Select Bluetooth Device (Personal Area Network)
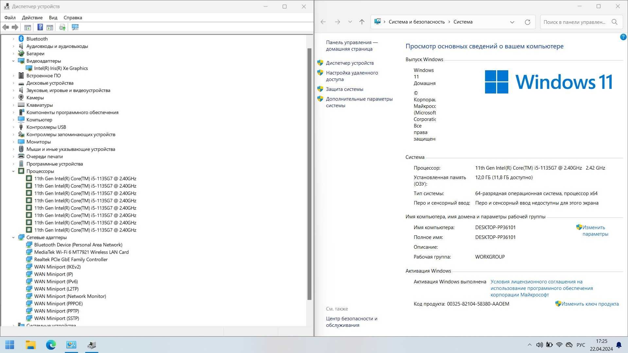 [x=78, y=245]
